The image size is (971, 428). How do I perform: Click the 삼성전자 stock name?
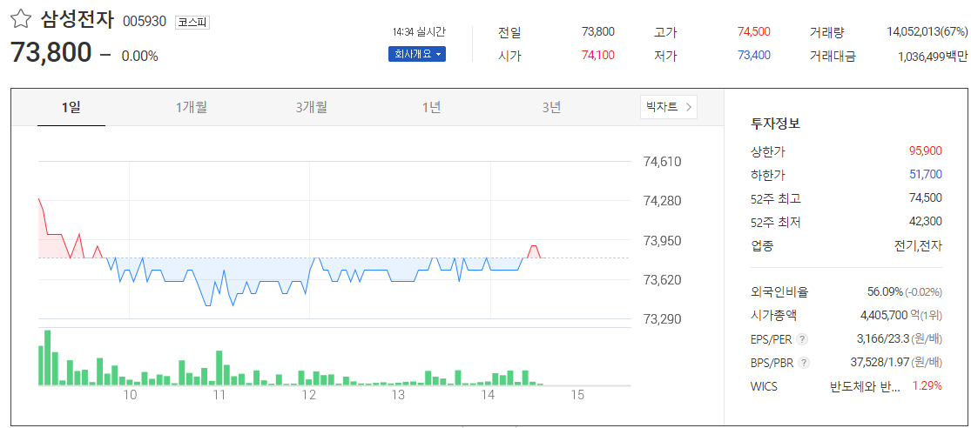click(78, 20)
